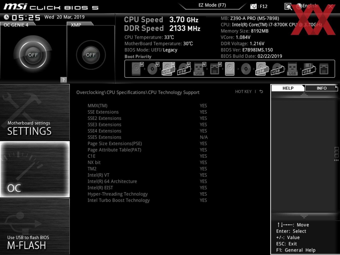The width and height of the screenshot is (340, 255).
Task: Select the legacy CD/DVD boot device icon
Action: [246, 69]
